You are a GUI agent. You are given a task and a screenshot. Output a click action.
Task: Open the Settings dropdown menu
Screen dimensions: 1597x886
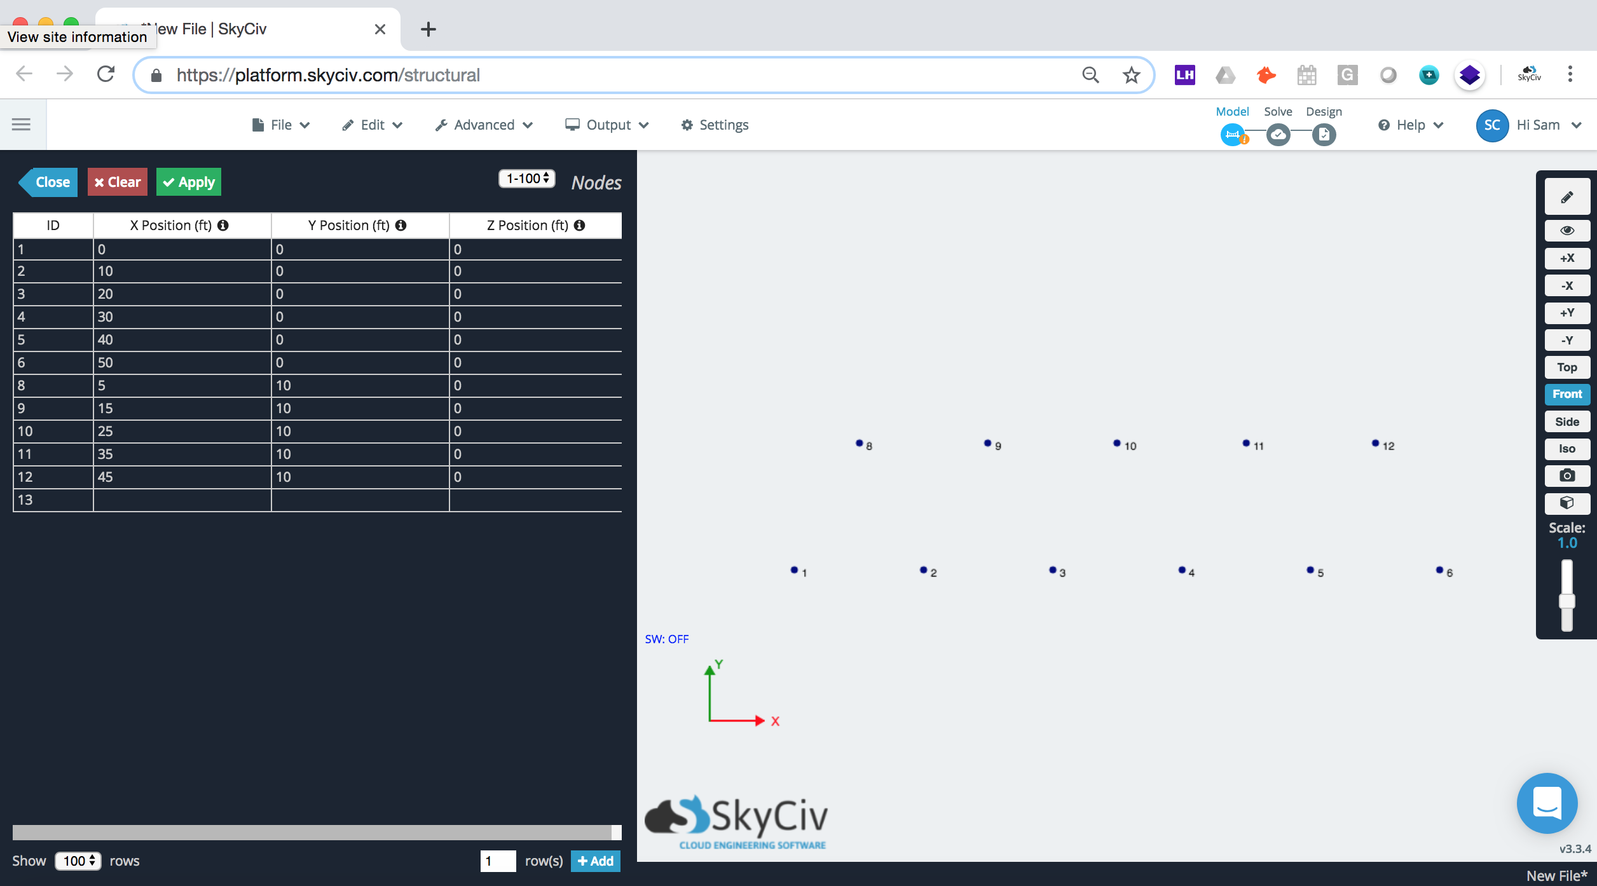coord(716,123)
